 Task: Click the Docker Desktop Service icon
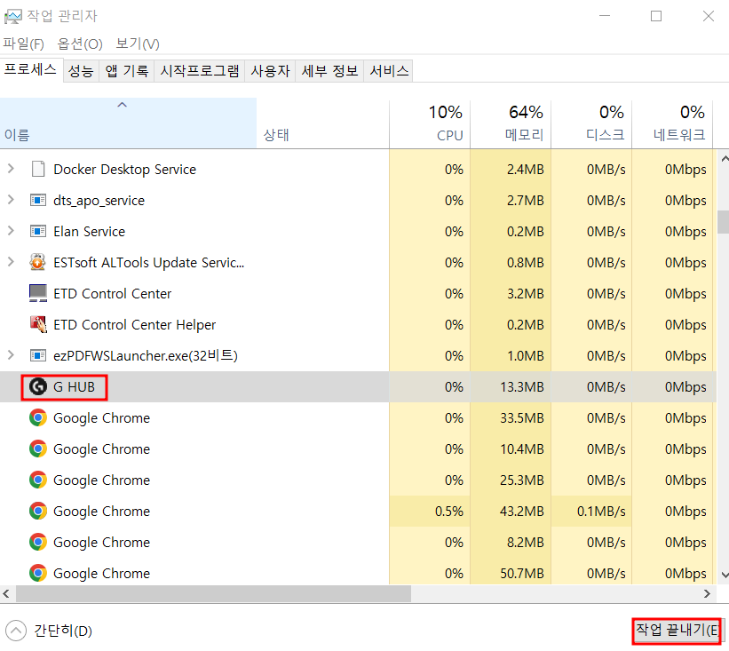pyautogui.click(x=37, y=169)
